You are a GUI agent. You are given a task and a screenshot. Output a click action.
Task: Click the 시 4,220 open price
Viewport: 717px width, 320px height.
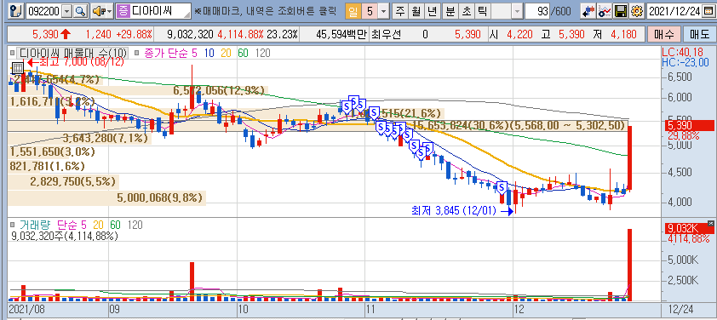pyautogui.click(x=511, y=34)
